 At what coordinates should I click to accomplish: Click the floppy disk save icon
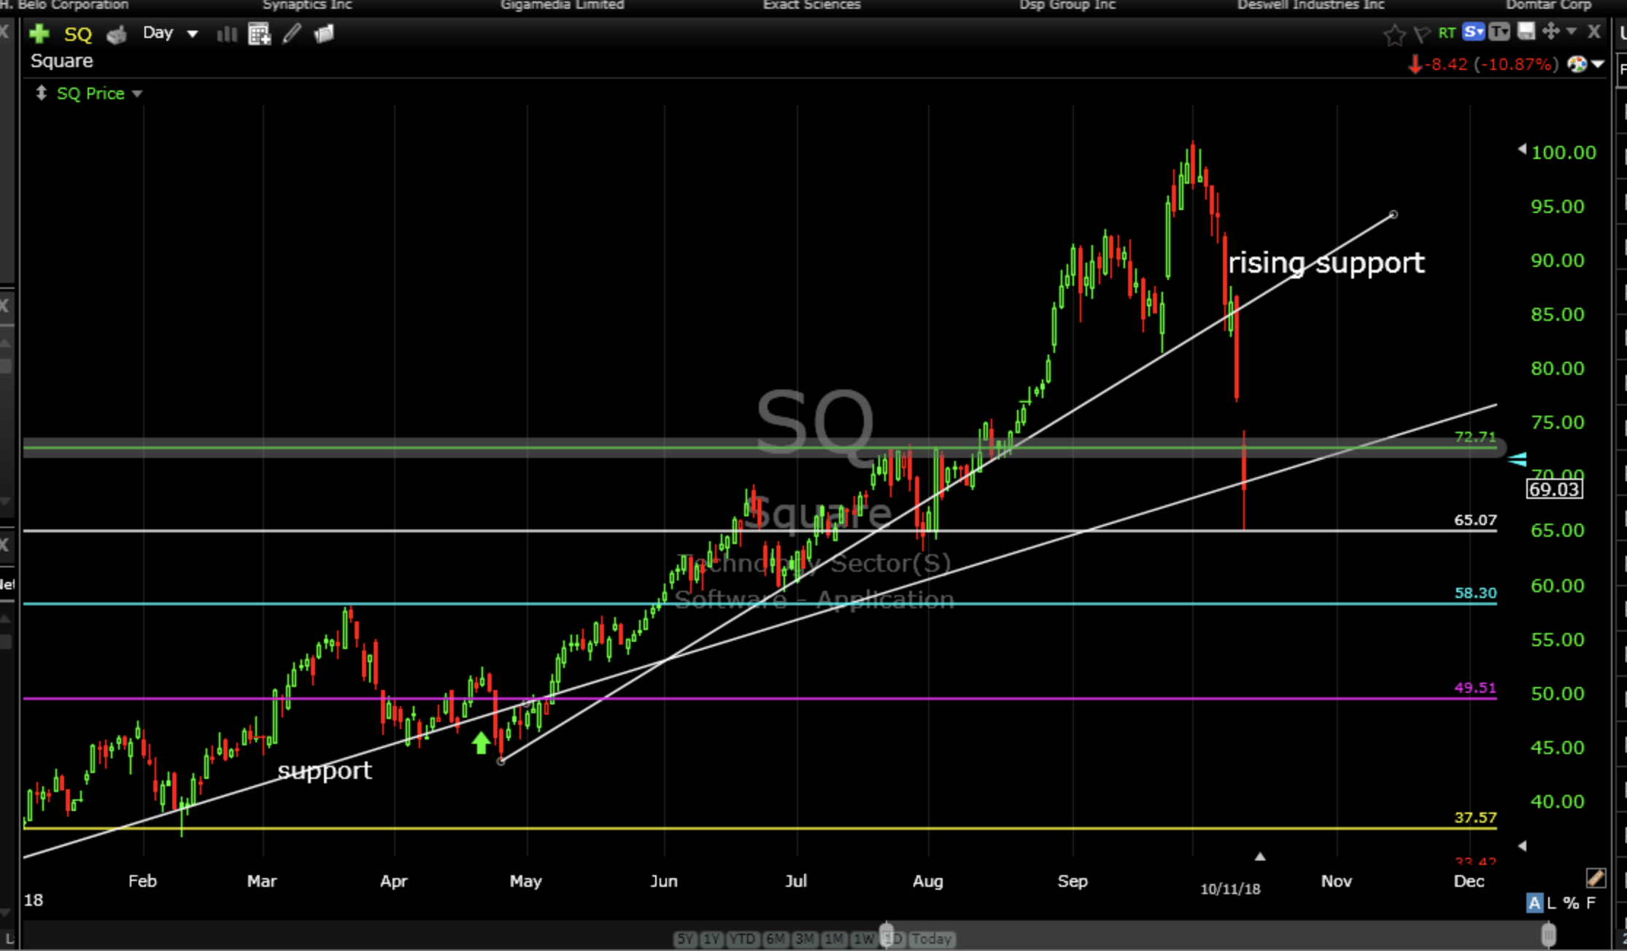pos(1526,32)
